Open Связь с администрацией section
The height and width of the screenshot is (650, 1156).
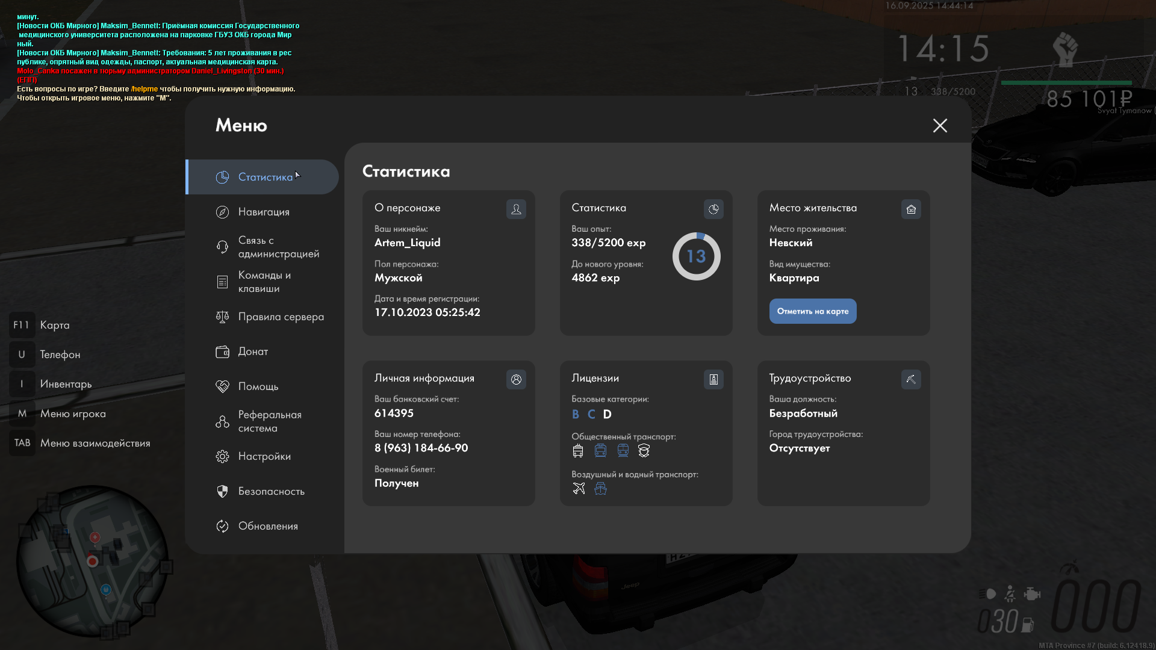(x=278, y=247)
